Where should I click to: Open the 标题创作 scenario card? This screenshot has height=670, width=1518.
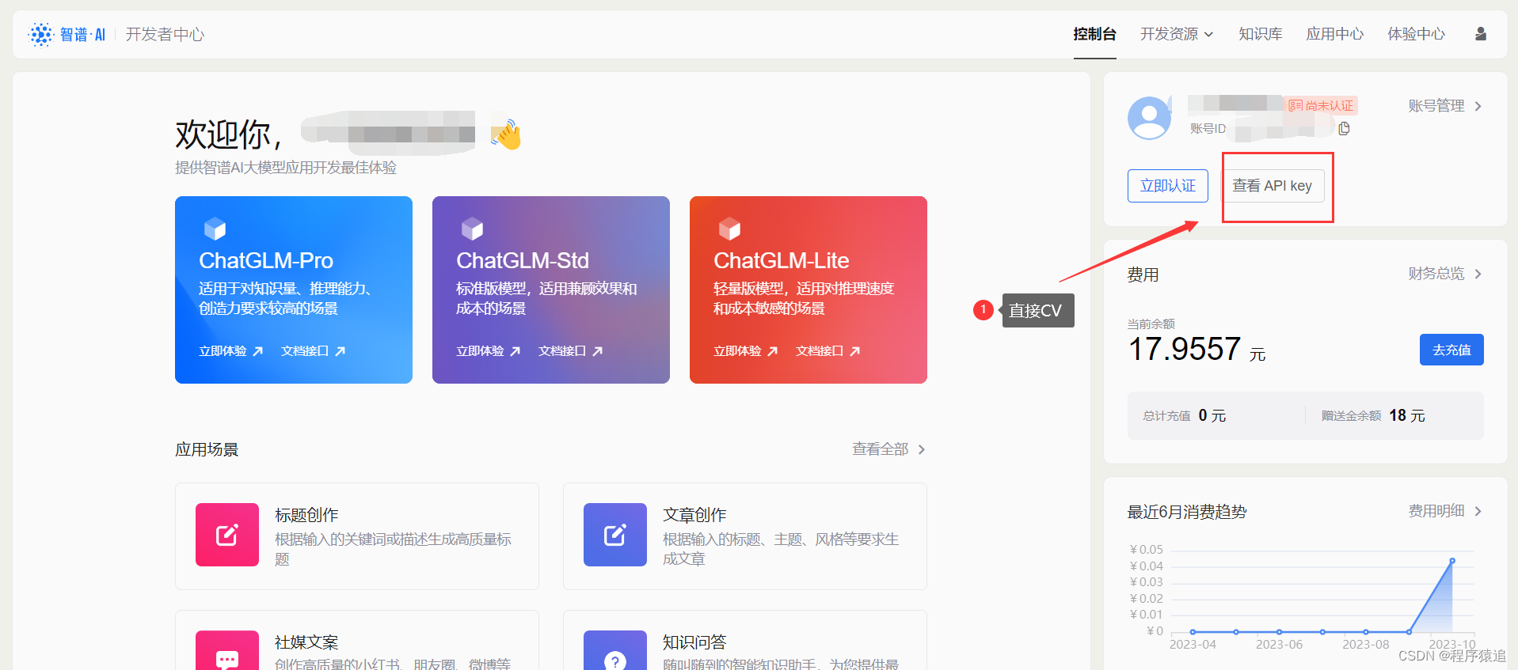click(357, 536)
